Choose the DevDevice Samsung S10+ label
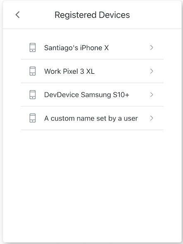 point(87,95)
